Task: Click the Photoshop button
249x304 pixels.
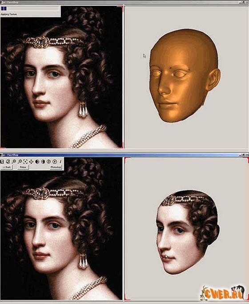Action: [x=56, y=167]
